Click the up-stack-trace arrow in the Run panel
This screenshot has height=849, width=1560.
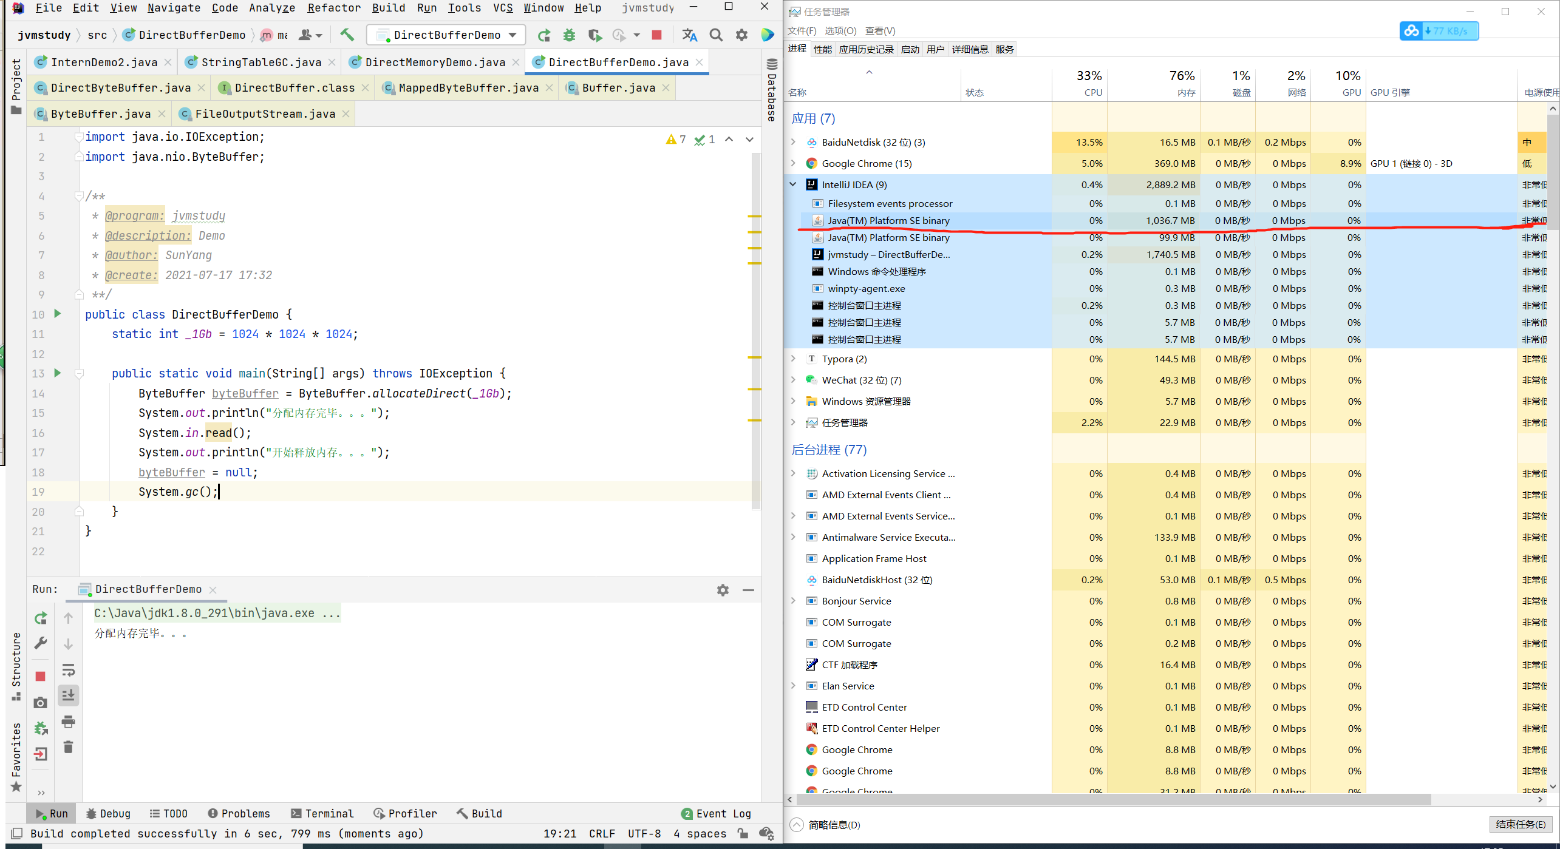click(x=69, y=618)
